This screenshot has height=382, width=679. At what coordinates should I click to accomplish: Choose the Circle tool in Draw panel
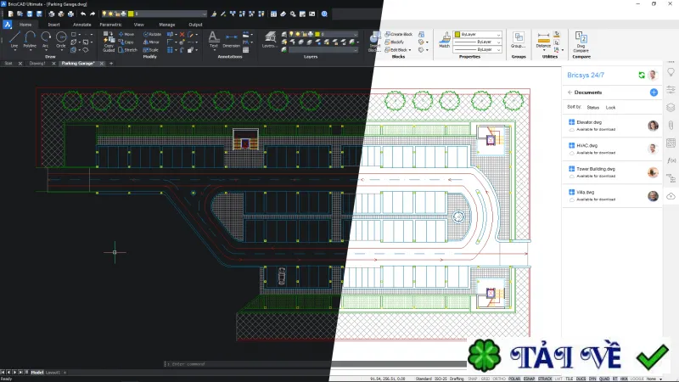61,39
